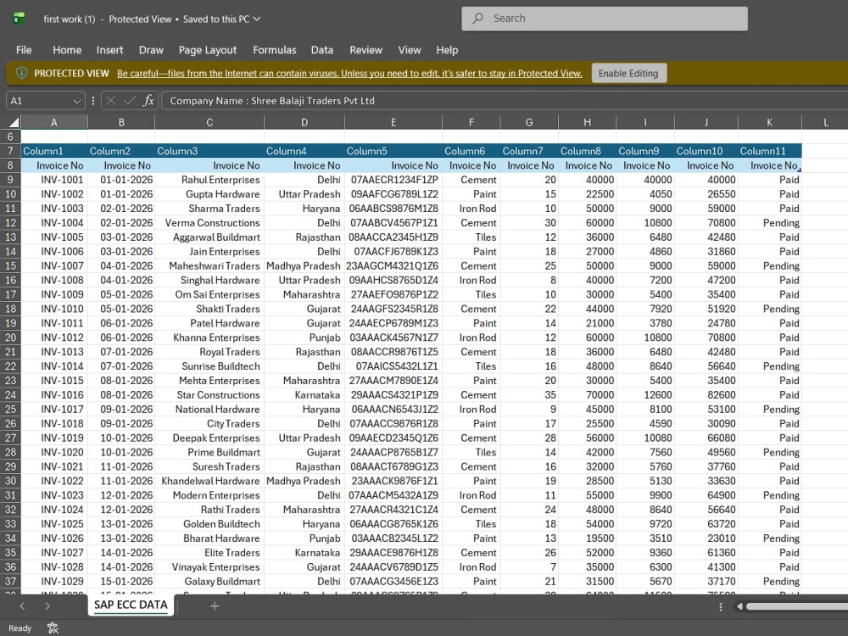Switch to the Formulas tab
The height and width of the screenshot is (636, 848).
point(274,50)
